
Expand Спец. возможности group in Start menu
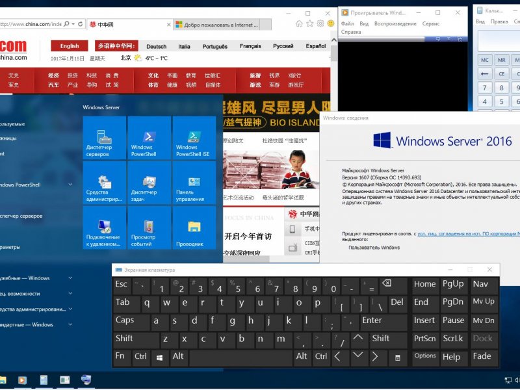(x=70, y=294)
